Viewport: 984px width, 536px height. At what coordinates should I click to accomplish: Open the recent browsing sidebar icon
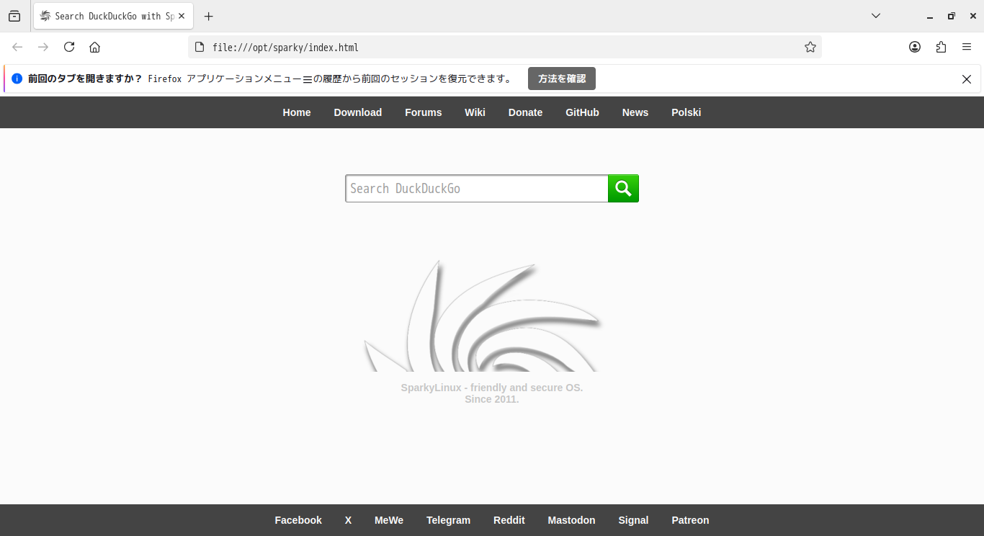14,15
